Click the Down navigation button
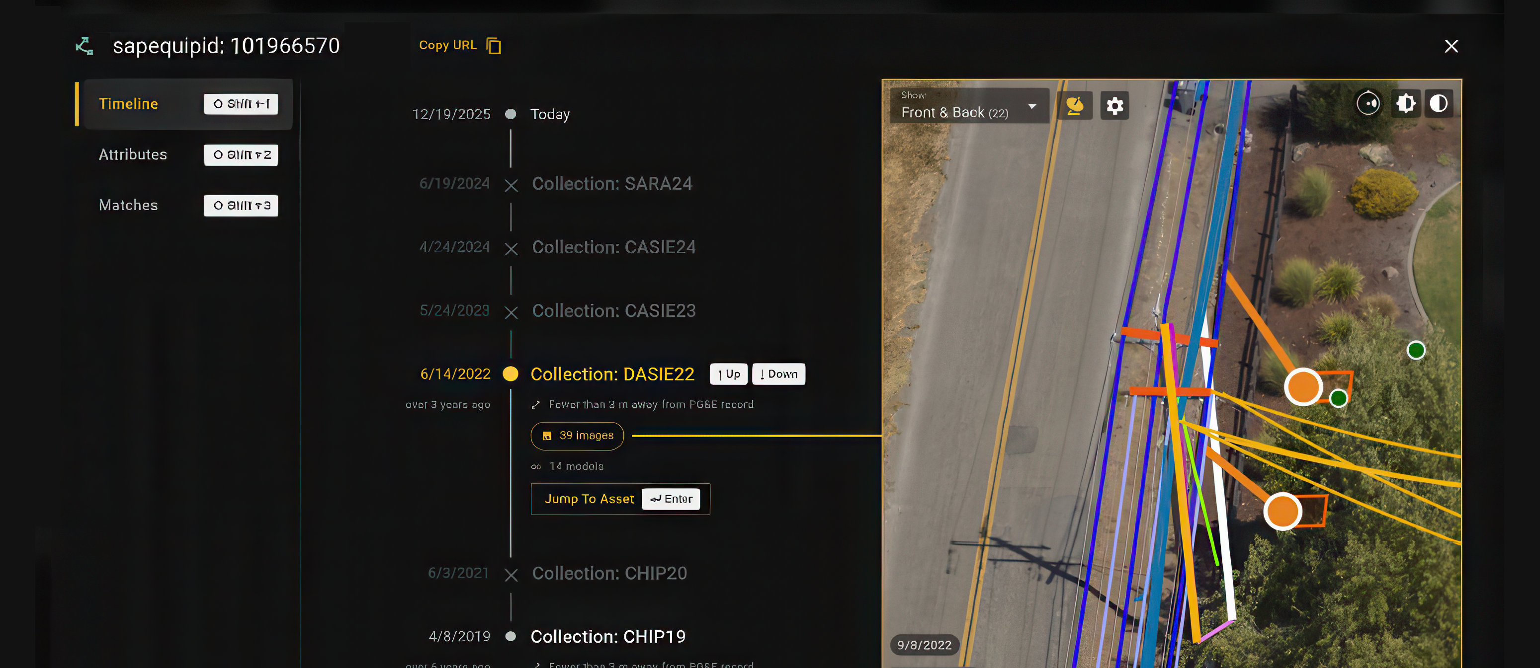 click(x=778, y=374)
